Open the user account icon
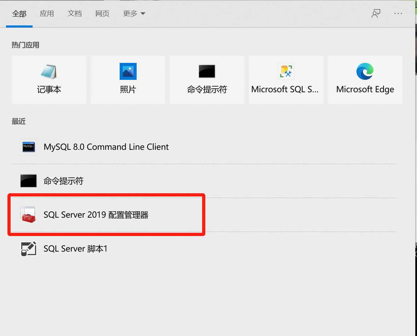 [x=376, y=13]
